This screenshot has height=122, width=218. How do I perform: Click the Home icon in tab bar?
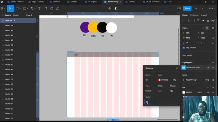point(2,2)
